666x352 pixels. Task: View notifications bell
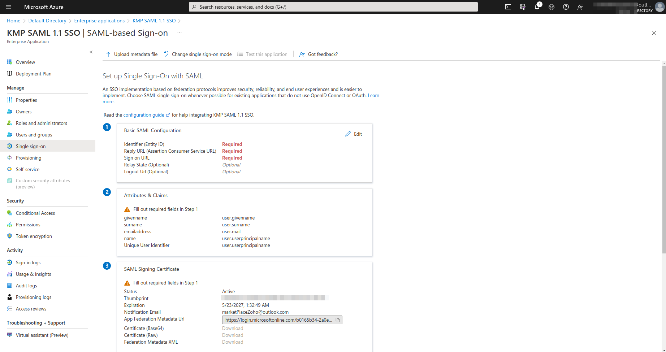pyautogui.click(x=537, y=7)
